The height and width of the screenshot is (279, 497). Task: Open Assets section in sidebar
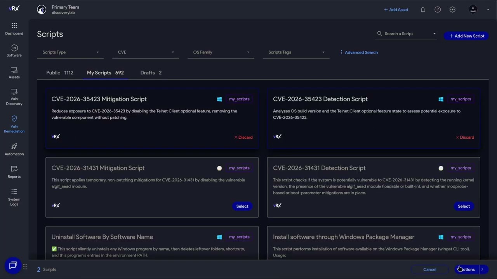click(14, 73)
